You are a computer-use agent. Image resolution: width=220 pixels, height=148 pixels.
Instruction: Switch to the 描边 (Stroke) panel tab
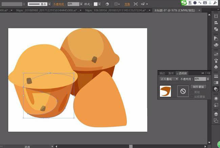[162, 73]
